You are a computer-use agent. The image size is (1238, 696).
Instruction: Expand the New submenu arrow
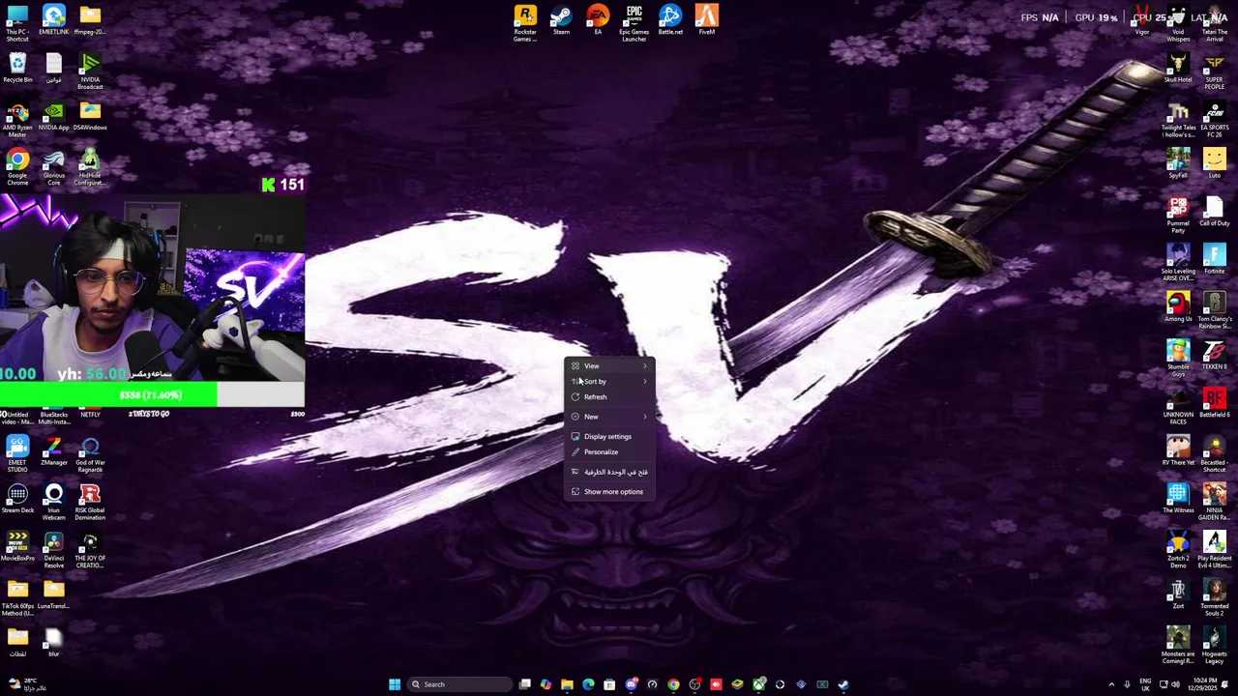click(x=645, y=416)
